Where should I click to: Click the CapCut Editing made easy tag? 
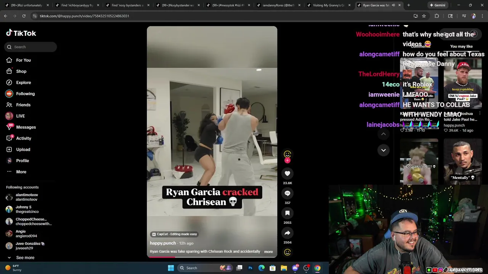[175, 234]
